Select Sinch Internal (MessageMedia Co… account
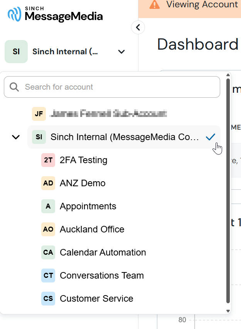This screenshot has width=241, height=329. pyautogui.click(x=124, y=137)
